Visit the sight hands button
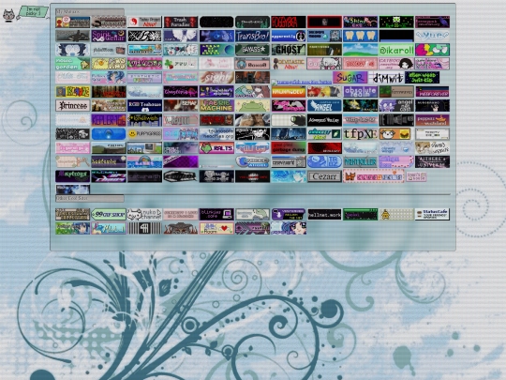Screen dimensions: 506x380 pos(216,78)
